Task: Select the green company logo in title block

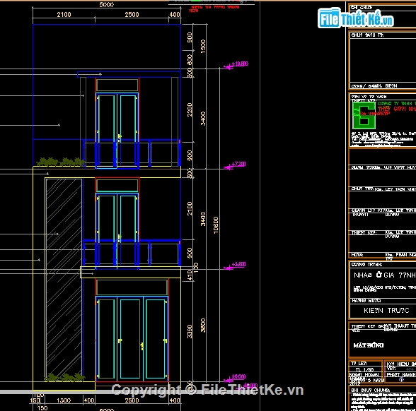Action: click(x=364, y=116)
